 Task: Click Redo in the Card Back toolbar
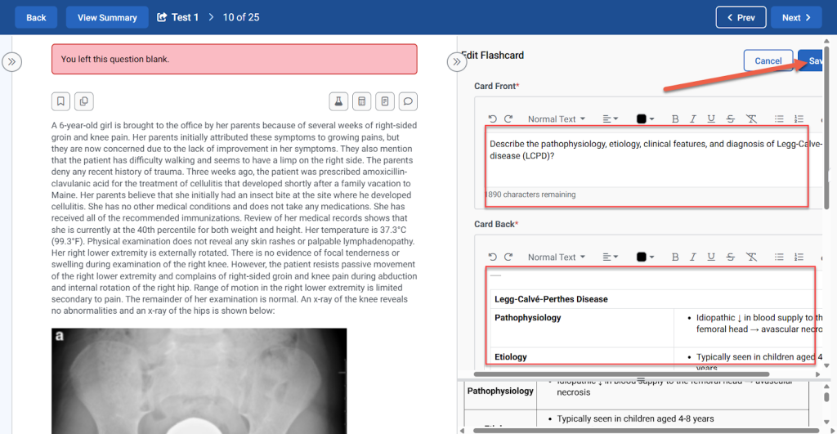[508, 257]
